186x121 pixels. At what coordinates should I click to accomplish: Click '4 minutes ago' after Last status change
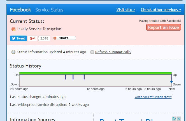click(x=54, y=97)
